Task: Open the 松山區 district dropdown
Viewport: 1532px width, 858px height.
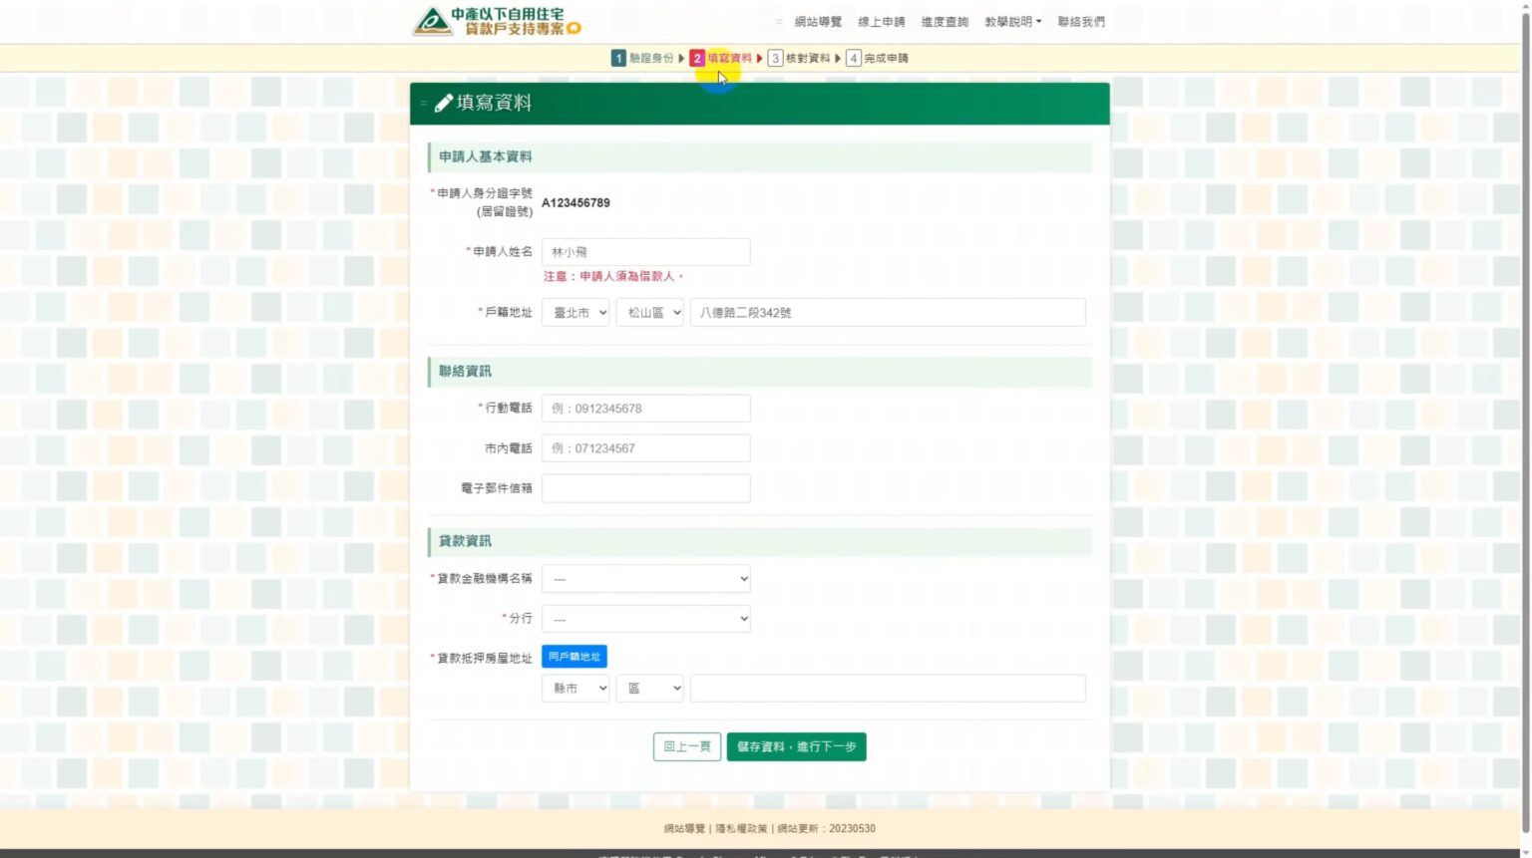Action: (x=649, y=312)
